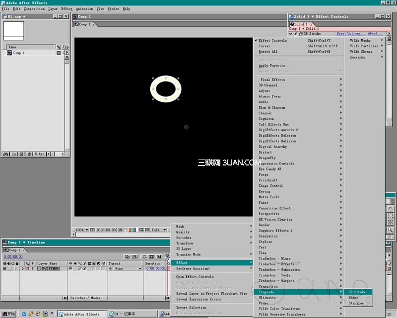The height and width of the screenshot is (318, 397).
Task: Toggle video eye switch for Solid 1 layer
Action: [x=5, y=269]
